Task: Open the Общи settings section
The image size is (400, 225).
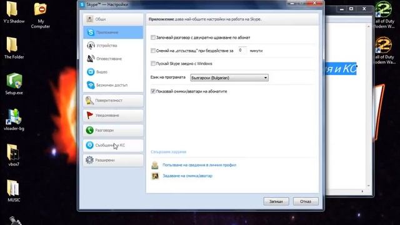Action: pos(113,19)
